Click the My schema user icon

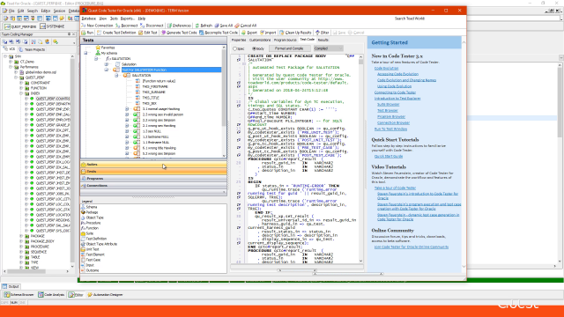coord(98,53)
